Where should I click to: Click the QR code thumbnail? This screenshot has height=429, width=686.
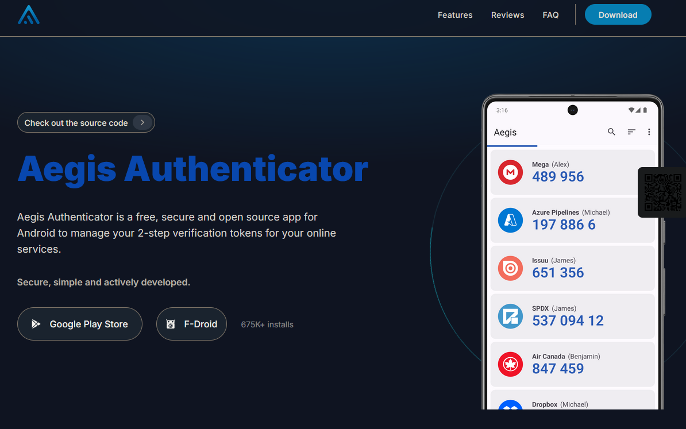click(662, 192)
